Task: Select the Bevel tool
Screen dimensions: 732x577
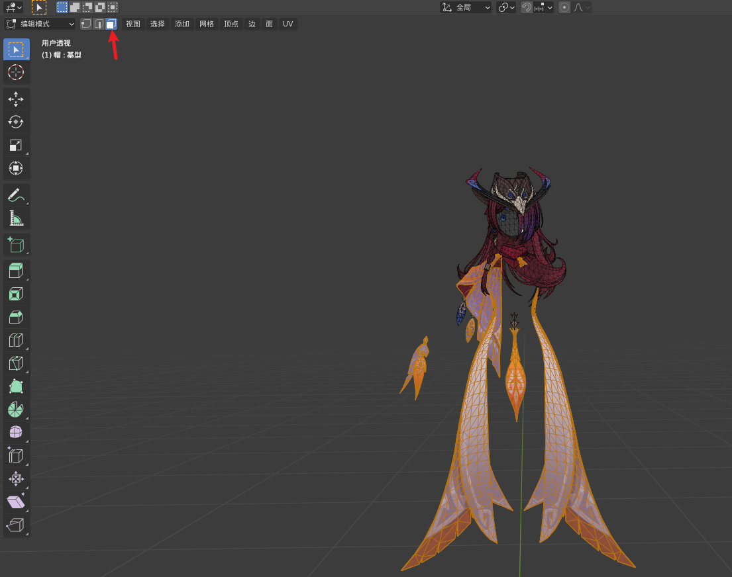Action: tap(17, 317)
